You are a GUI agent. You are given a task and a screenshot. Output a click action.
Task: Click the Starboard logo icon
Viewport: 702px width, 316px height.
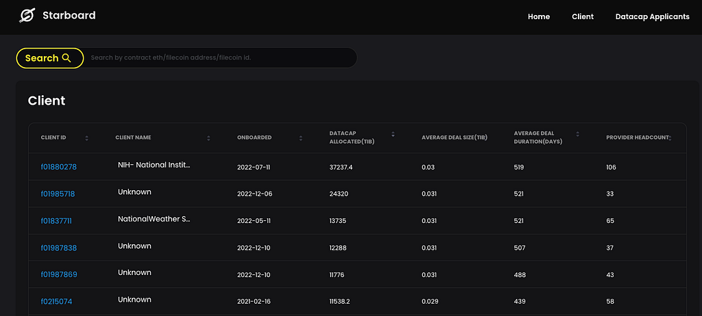click(27, 16)
